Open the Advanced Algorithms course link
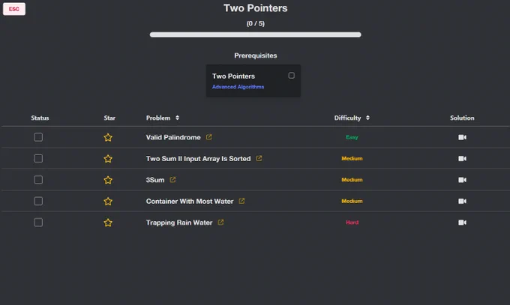 pyautogui.click(x=238, y=87)
